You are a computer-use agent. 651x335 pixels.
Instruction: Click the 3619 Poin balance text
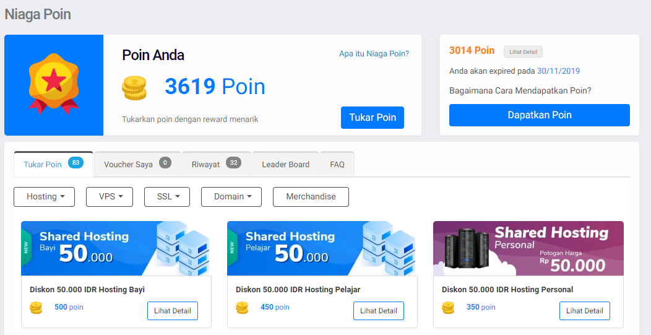point(215,87)
